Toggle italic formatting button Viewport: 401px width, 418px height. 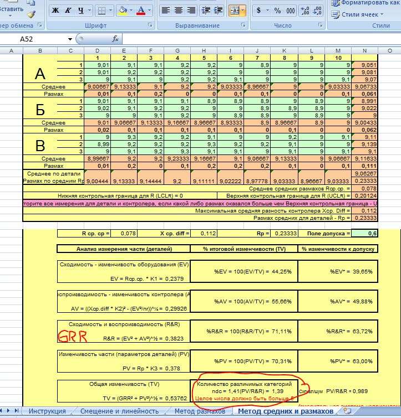pos(68,11)
